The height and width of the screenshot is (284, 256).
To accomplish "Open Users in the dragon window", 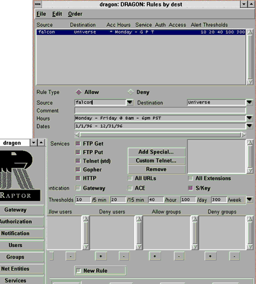I will 22,245.
